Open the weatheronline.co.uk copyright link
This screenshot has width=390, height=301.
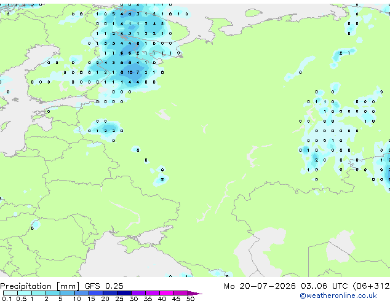(x=338, y=295)
